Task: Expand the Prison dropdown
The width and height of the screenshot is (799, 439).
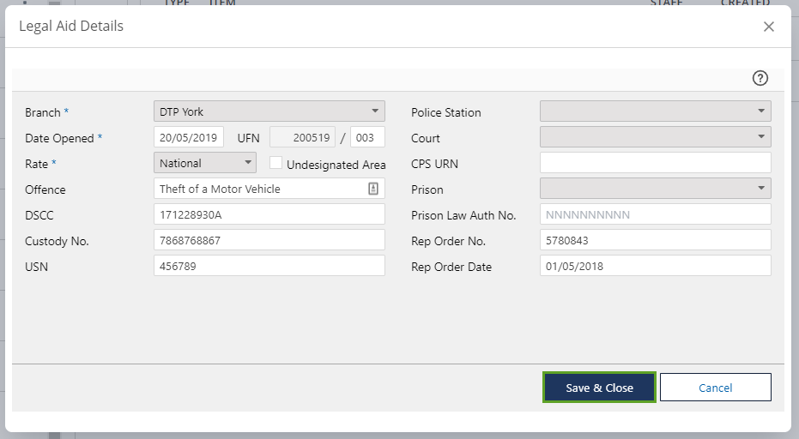Action: click(x=655, y=189)
